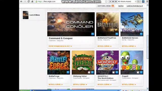Reload the page with the refresh icon
Screen dimensions: 162x91
coord(29,2)
